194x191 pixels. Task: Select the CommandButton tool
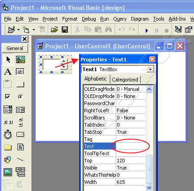pos(20,85)
